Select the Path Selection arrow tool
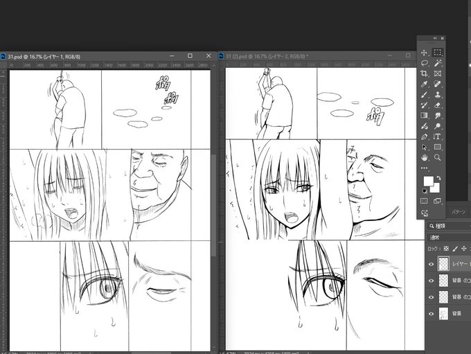This screenshot has width=471, height=354. coord(424,148)
